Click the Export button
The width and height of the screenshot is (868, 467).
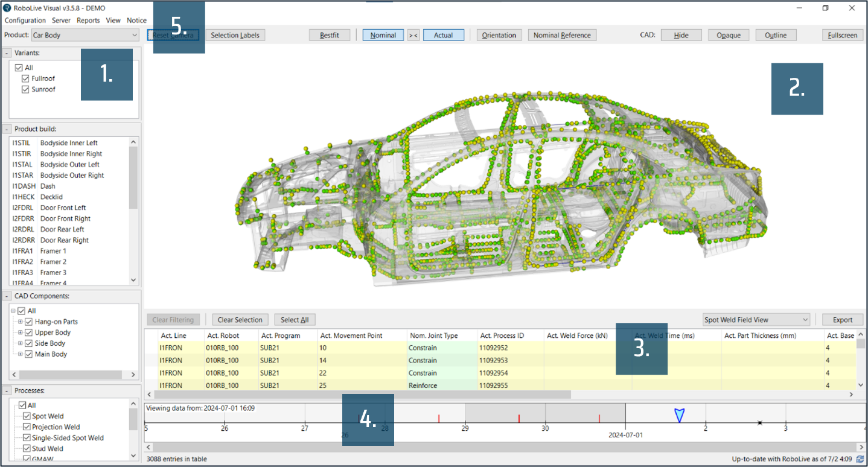tap(842, 320)
